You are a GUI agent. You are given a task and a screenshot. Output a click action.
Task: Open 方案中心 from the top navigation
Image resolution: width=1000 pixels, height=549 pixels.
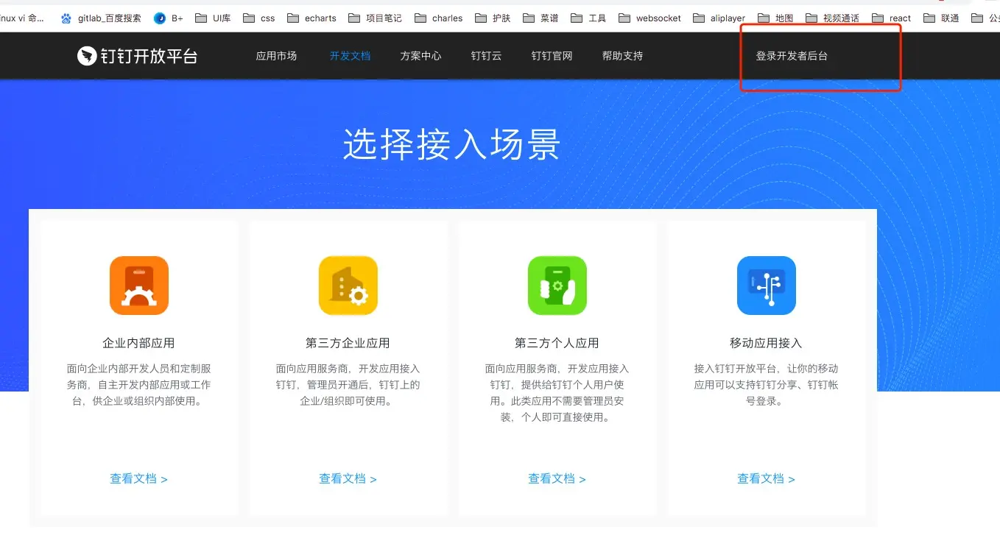(x=420, y=56)
